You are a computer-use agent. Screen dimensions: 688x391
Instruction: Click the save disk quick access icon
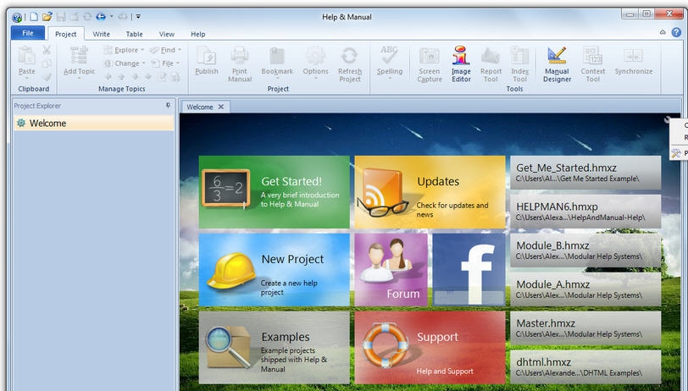(60, 17)
